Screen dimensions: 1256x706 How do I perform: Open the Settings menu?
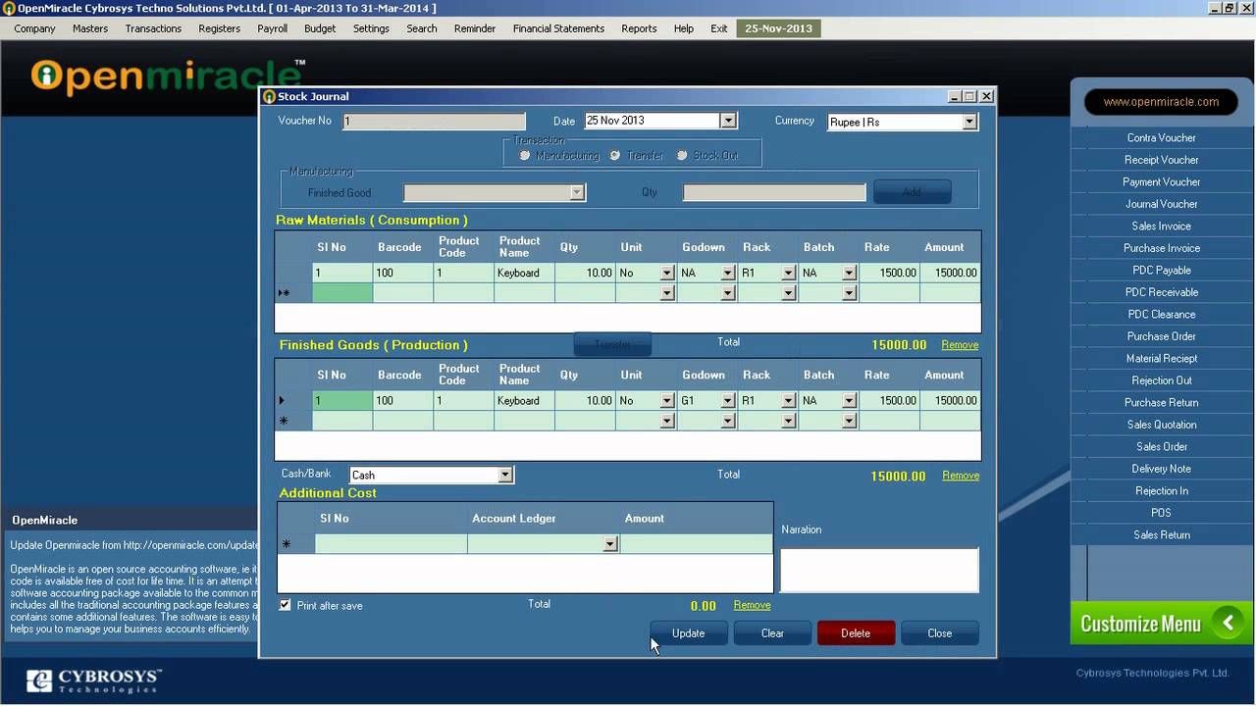(x=371, y=28)
